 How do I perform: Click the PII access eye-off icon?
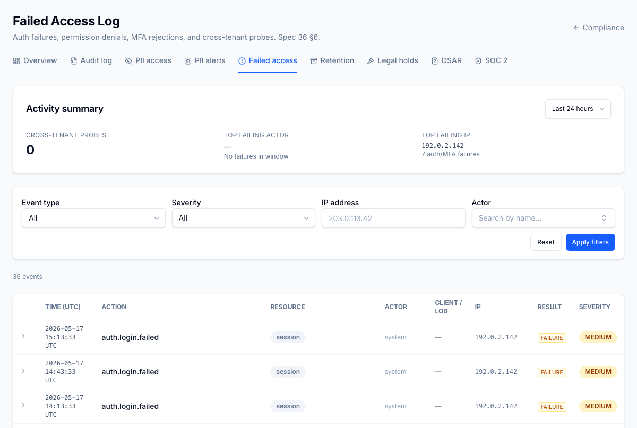128,61
